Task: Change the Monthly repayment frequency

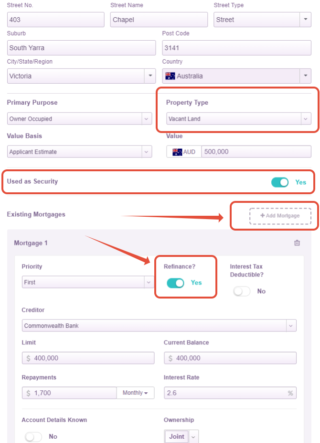Action: point(135,393)
